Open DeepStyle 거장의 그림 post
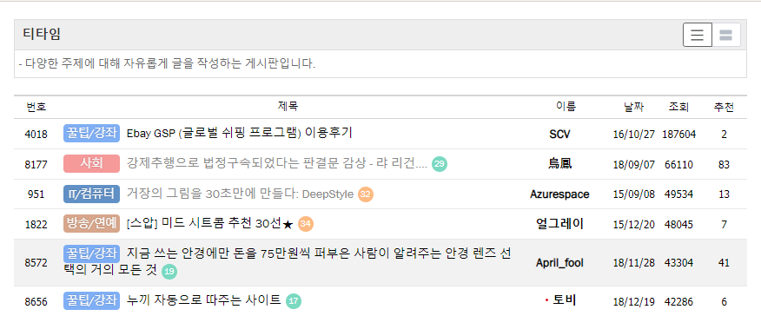 click(240, 194)
